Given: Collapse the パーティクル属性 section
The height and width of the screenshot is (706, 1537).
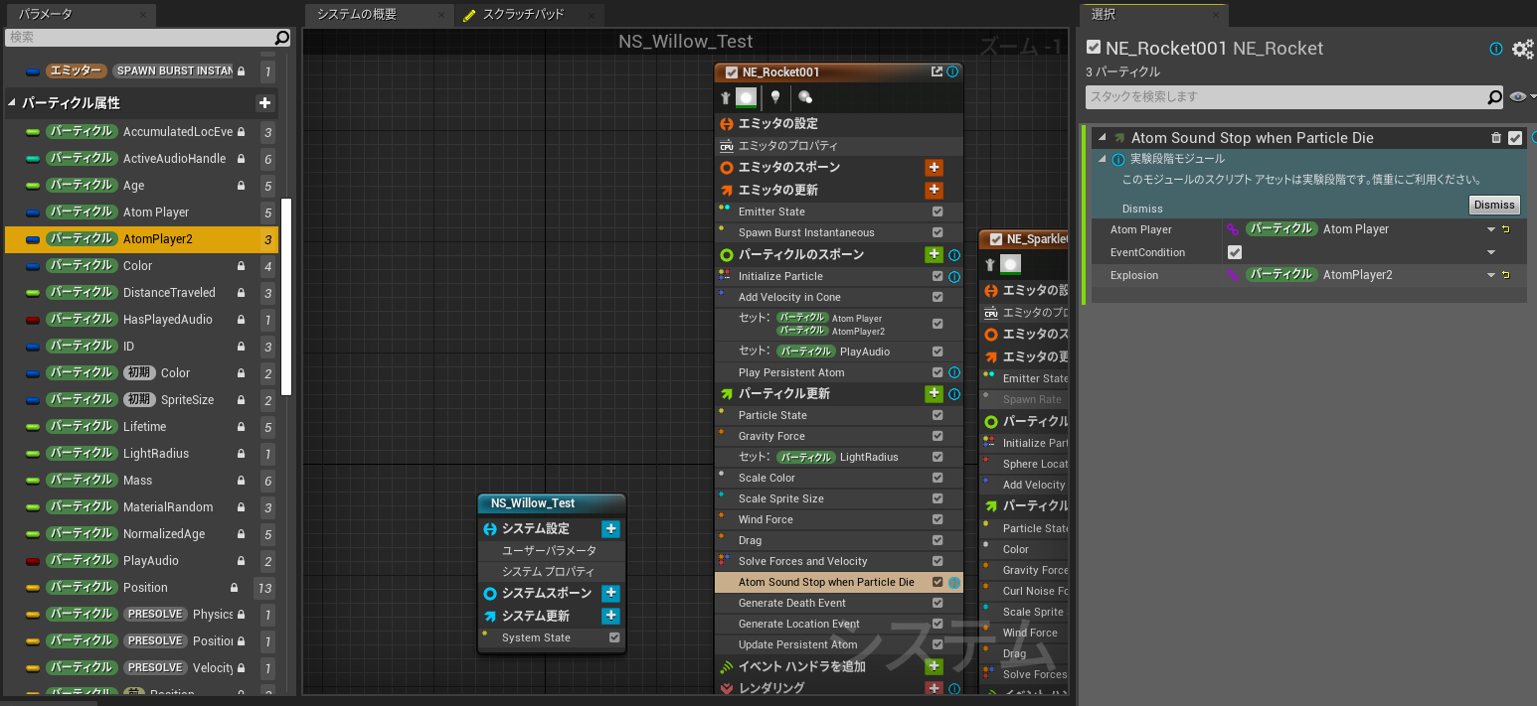Looking at the screenshot, I should pos(13,103).
